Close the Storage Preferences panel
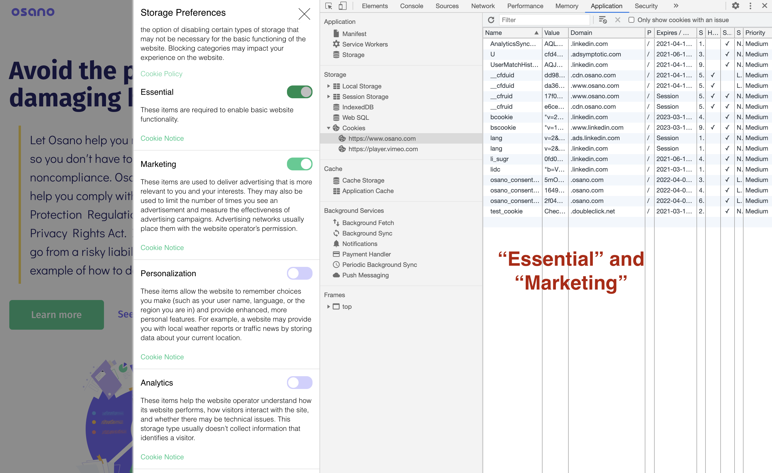This screenshot has height=473, width=772. point(304,14)
